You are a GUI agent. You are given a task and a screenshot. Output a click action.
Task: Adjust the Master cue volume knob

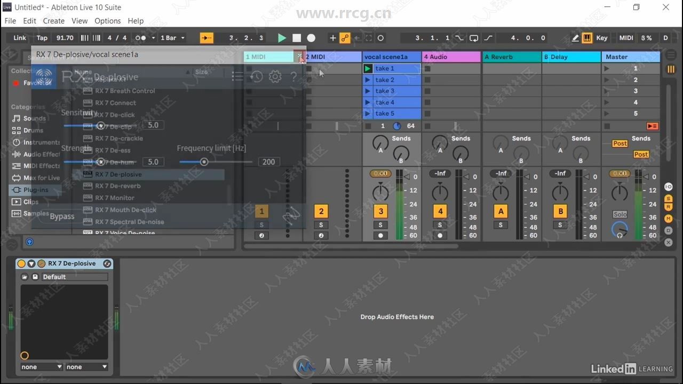(620, 230)
